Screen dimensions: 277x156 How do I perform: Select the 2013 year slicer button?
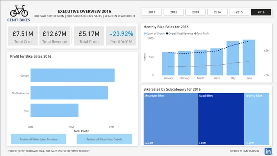195,12
